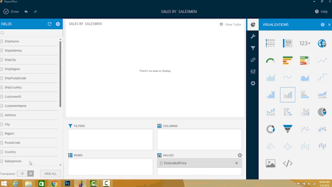Viewport: 332px width, 187px height.
Task: Select the orange-topped linear gauge visualization
Action: pos(287,60)
